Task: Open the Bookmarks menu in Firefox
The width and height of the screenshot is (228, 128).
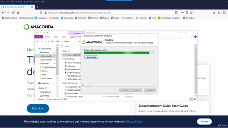Action: tap(28, 1)
